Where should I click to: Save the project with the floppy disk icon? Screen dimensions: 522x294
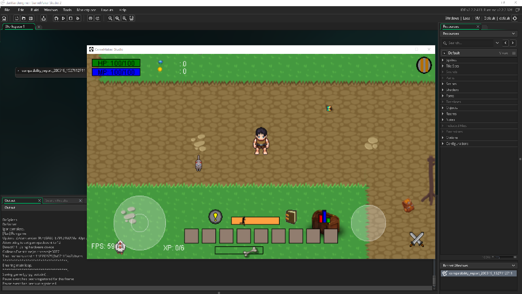click(x=31, y=18)
